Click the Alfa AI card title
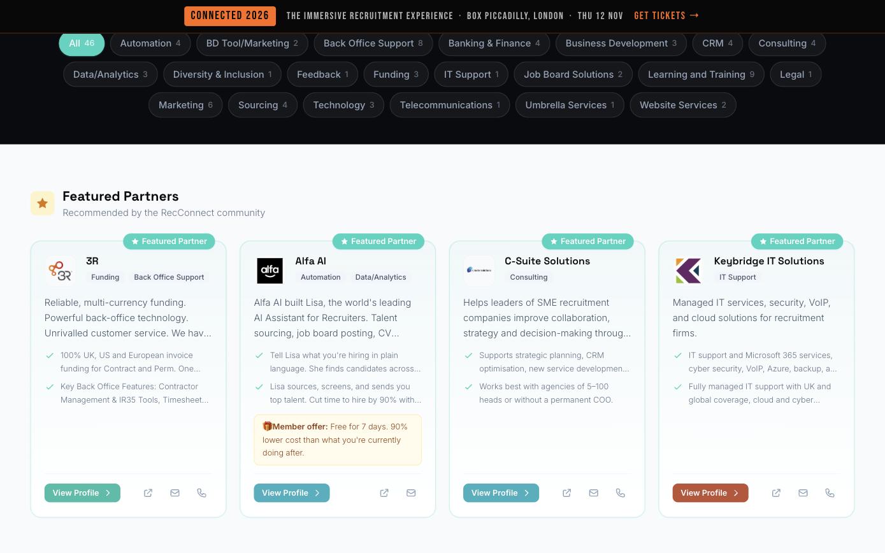 tap(311, 261)
